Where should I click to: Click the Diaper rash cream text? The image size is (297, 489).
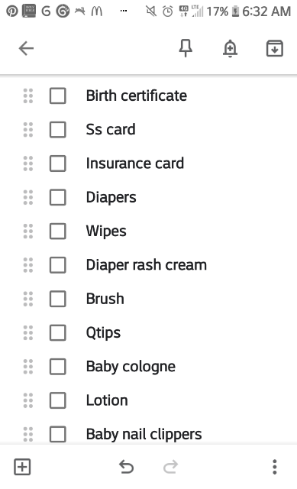(x=147, y=265)
